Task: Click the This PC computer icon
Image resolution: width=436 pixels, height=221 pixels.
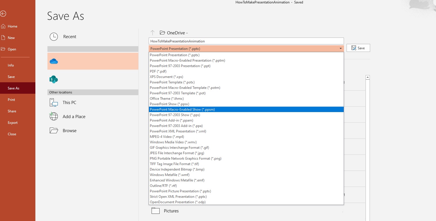Action: point(54,103)
